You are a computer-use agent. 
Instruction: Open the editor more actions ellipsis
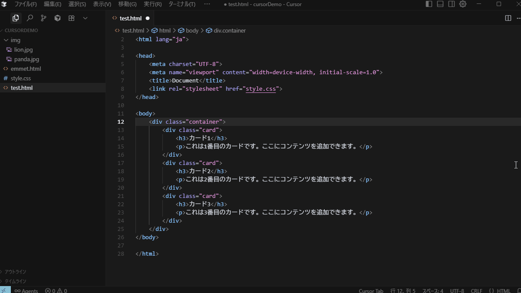(x=519, y=18)
